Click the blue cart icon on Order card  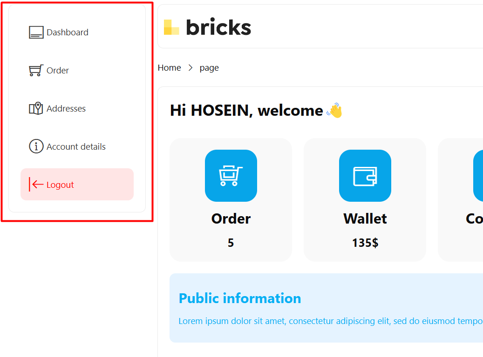point(231,176)
